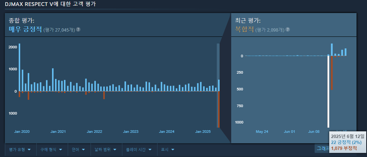The height and width of the screenshot is (157, 367).
Task: Click help icon next to 평가 27,045개
Action: (x=78, y=29)
